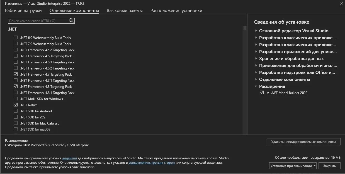Check .NET SDK for Android
This screenshot has width=345, height=174.
(x=16, y=111)
